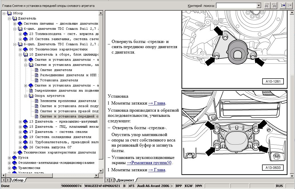295x189 pixels.
Task: Select highlighted Снятие и установка передней item
Action: 69,117
